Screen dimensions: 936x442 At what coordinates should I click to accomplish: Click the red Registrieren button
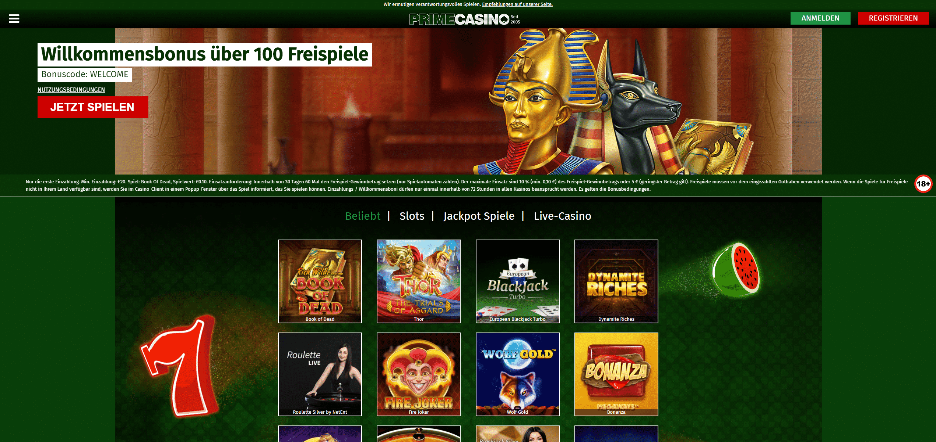893,18
